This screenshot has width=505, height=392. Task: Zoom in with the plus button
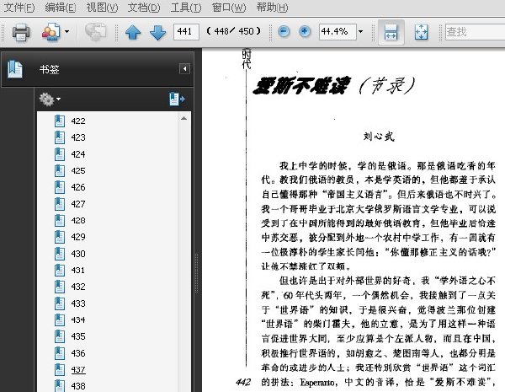coord(305,32)
